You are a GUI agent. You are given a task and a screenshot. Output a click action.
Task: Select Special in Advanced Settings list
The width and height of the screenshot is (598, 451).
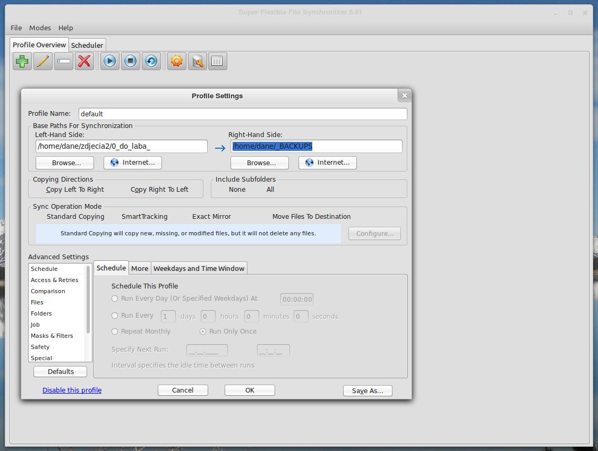coord(57,358)
